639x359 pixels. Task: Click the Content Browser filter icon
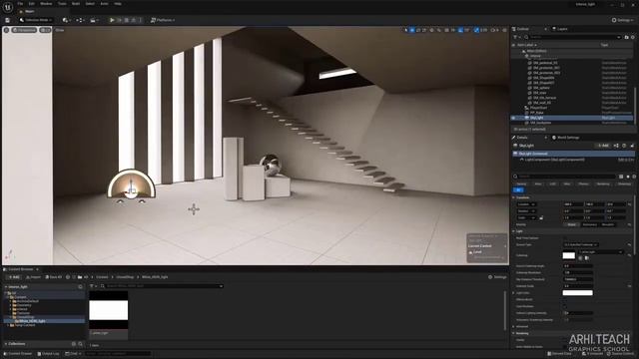(x=92, y=286)
